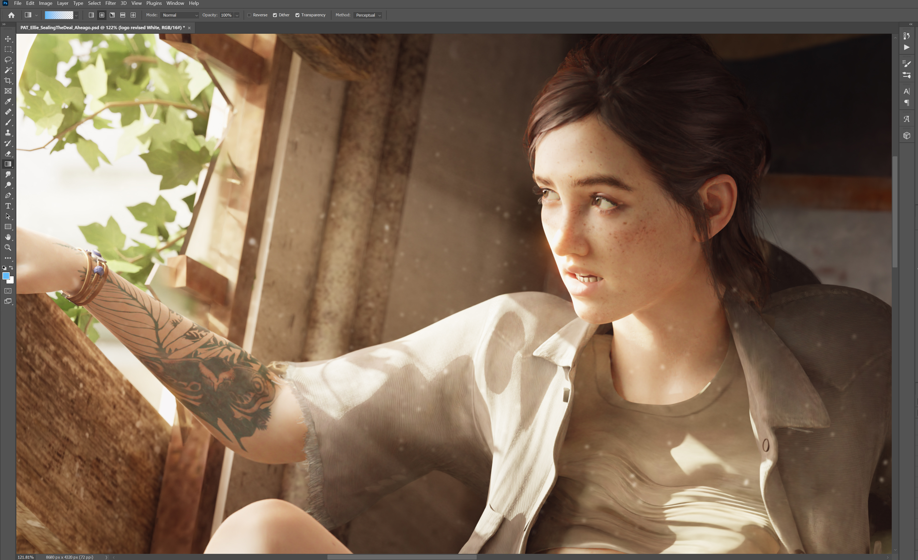The height and width of the screenshot is (560, 918).
Task: Select the Eraser tool
Action: pos(8,154)
